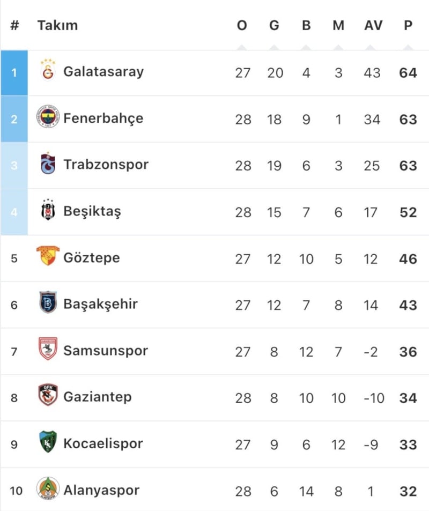Select Beşiktaş's 52 points value

point(408,212)
